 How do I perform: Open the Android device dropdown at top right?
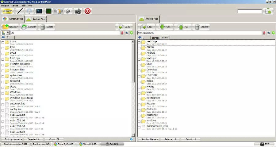[x=269, y=11]
